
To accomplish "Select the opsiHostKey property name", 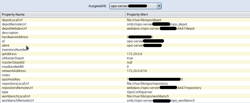I will click(x=11, y=79).
